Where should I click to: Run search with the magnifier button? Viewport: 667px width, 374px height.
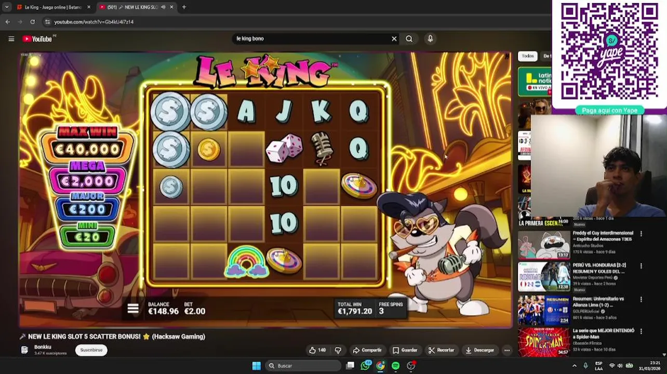409,38
